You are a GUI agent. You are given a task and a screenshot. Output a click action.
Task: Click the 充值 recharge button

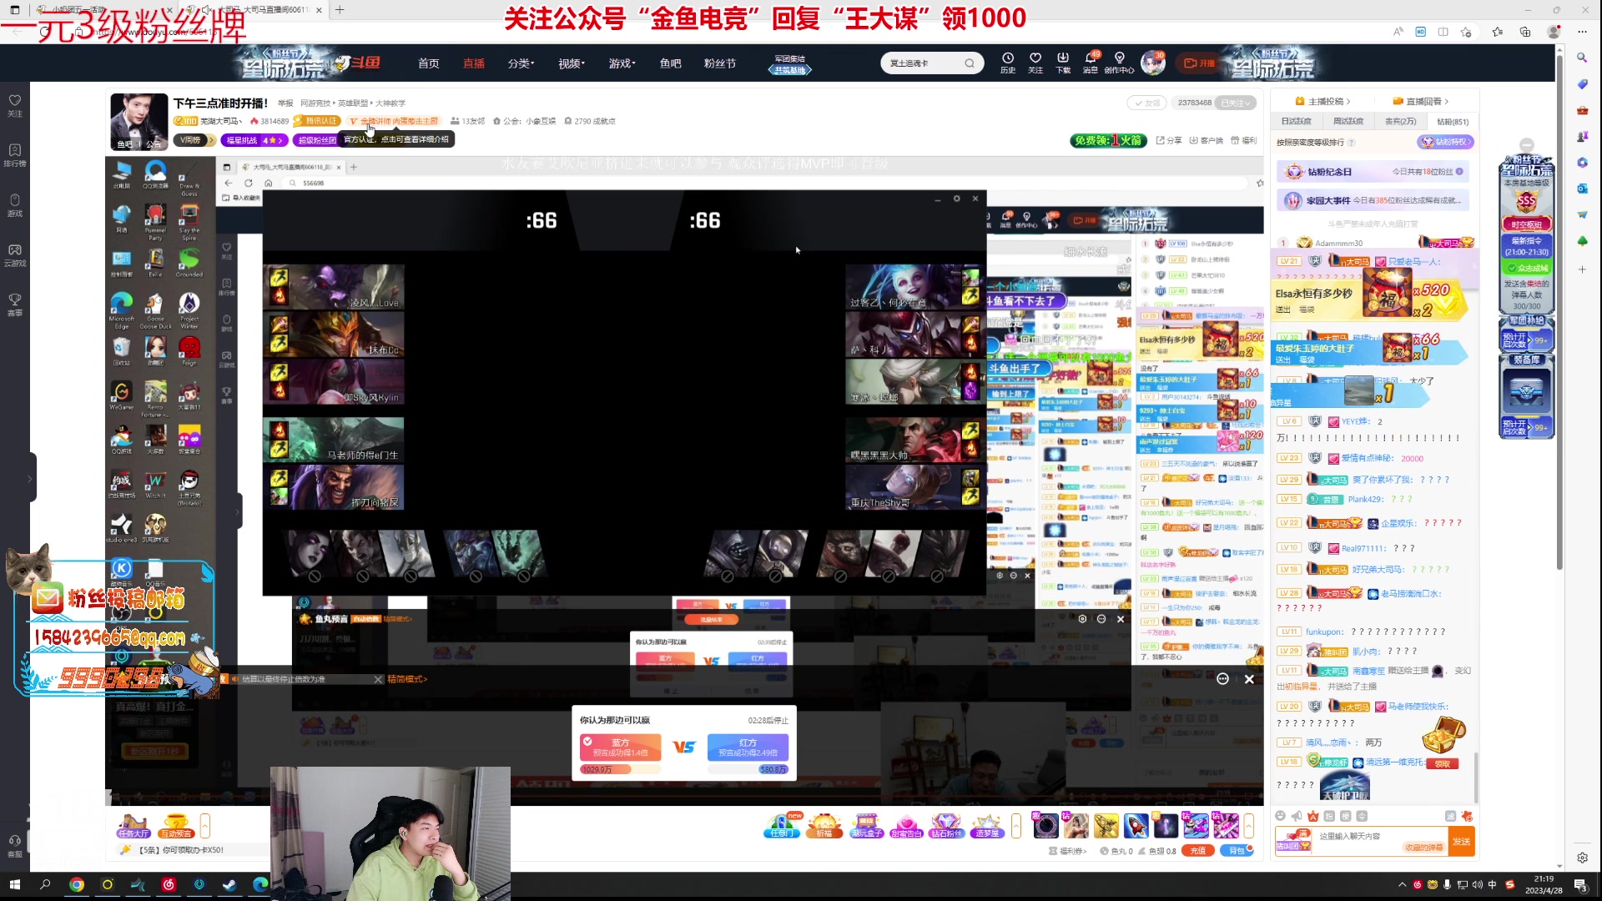[1198, 850]
